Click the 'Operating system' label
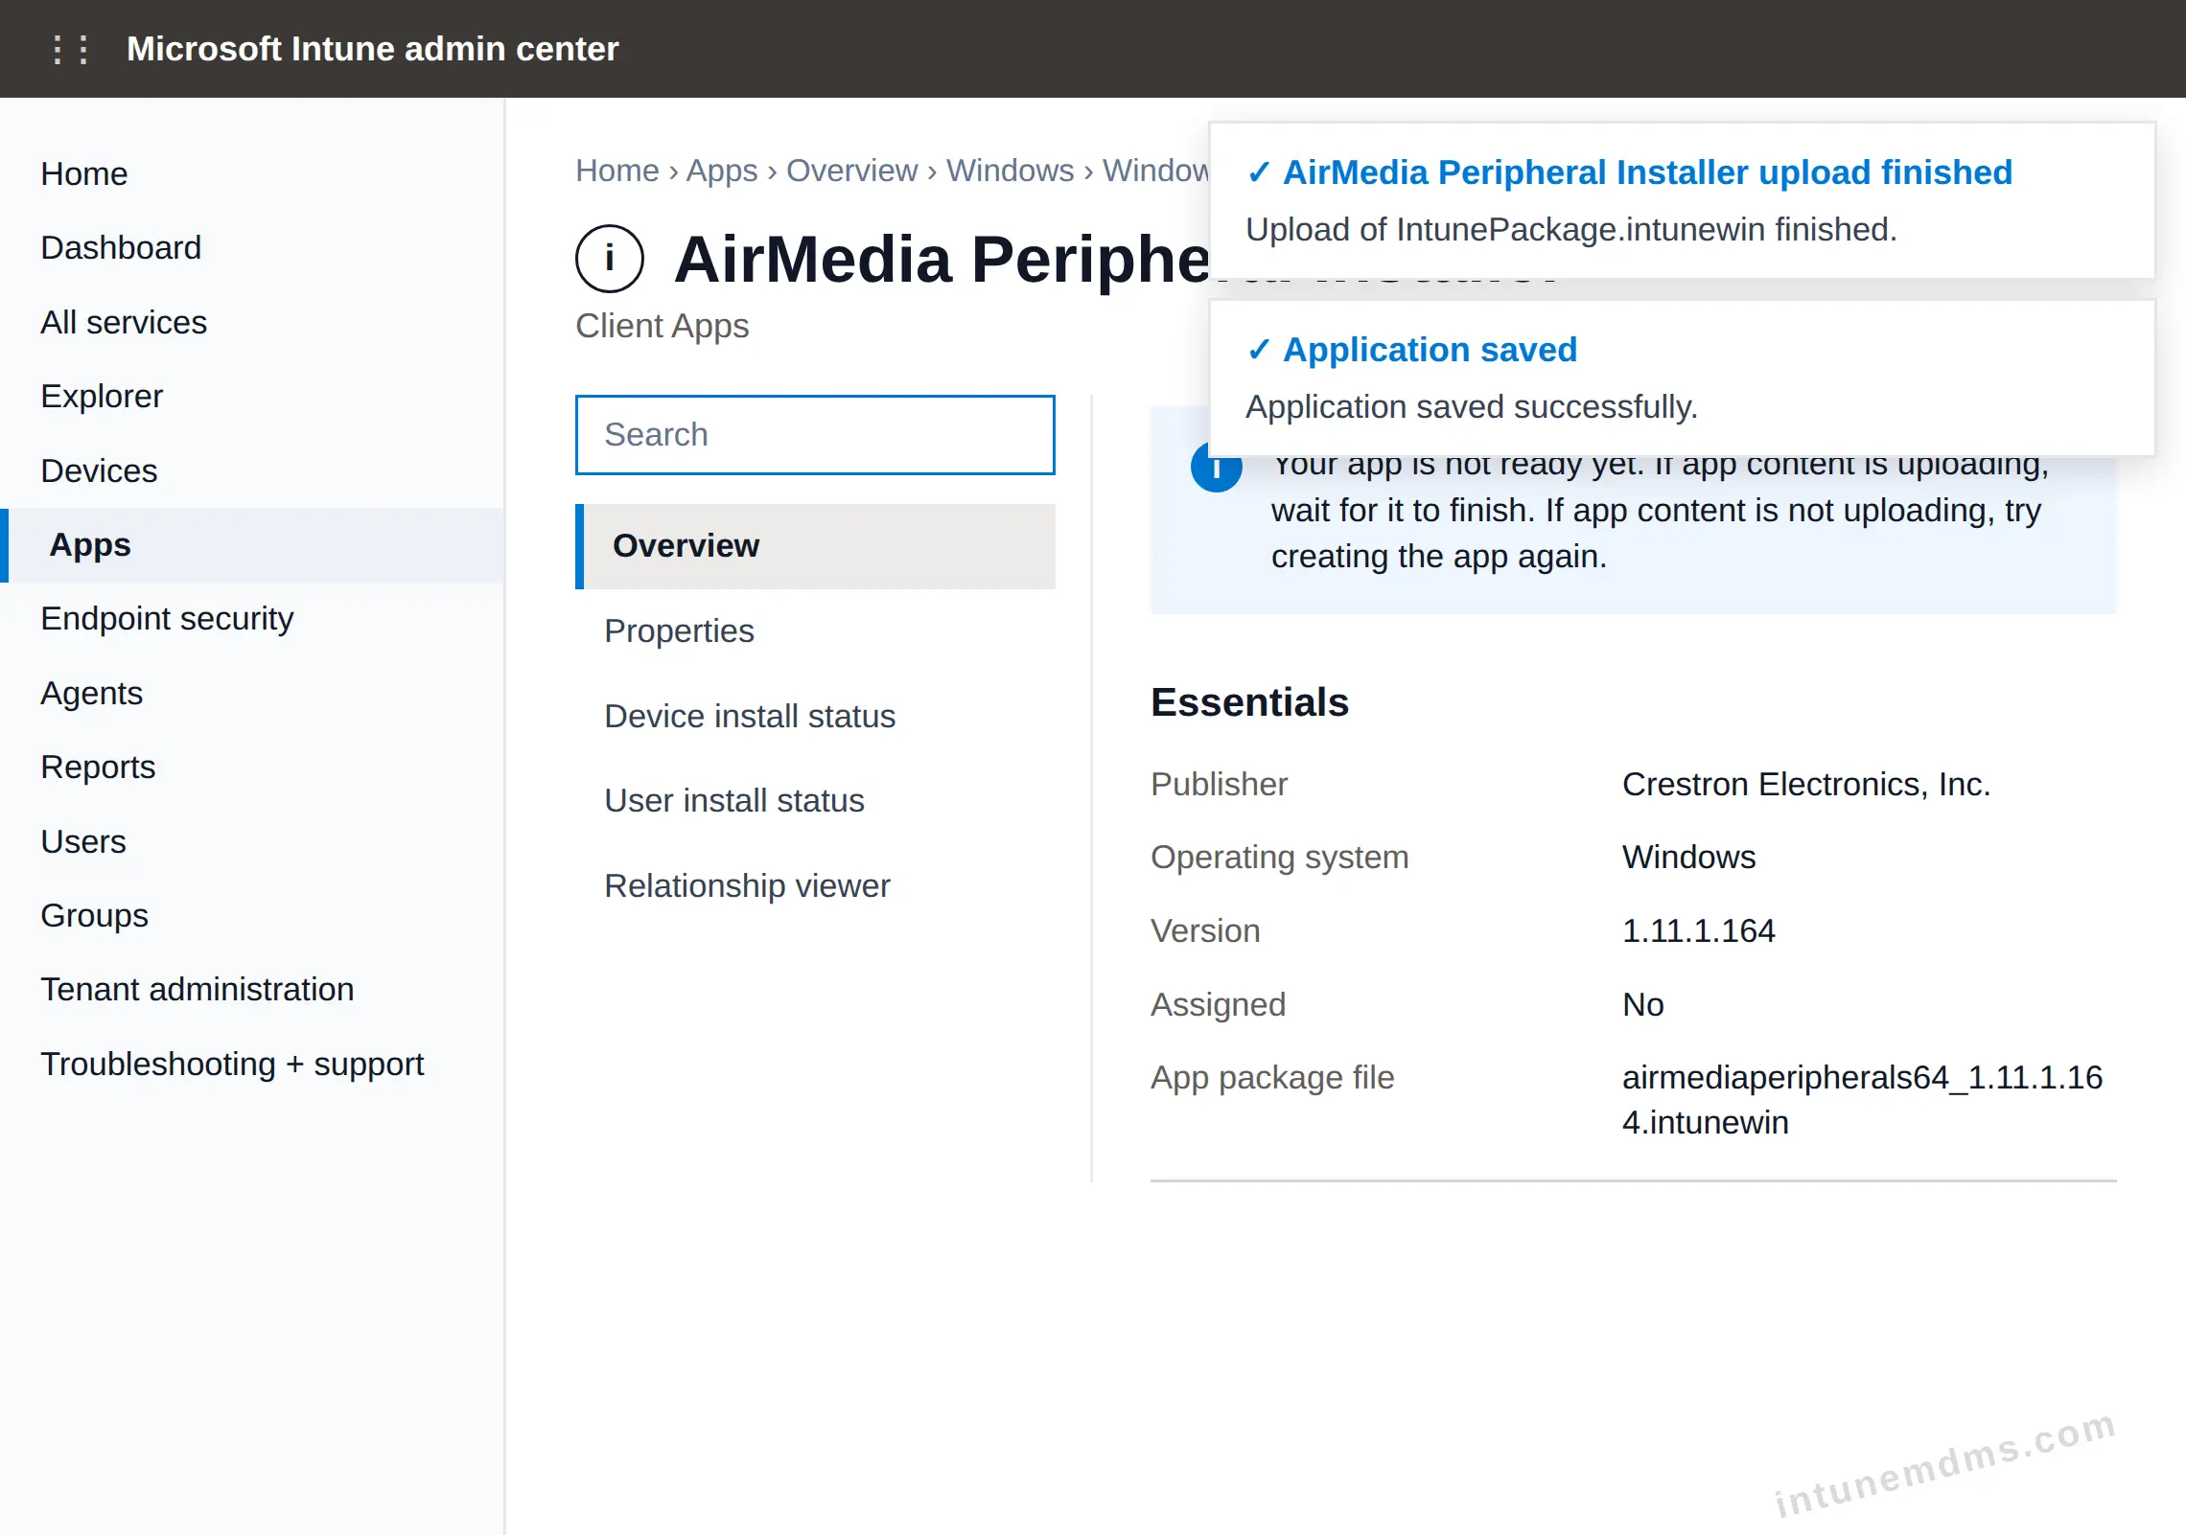The height and width of the screenshot is (1535, 2186). [x=1279, y=858]
